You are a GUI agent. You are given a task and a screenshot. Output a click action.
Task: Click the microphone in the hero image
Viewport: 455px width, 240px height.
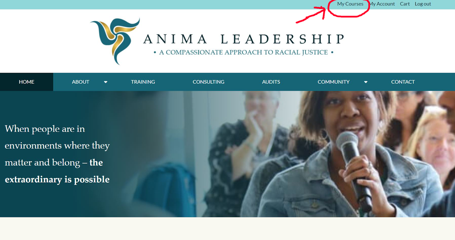tap(354, 170)
